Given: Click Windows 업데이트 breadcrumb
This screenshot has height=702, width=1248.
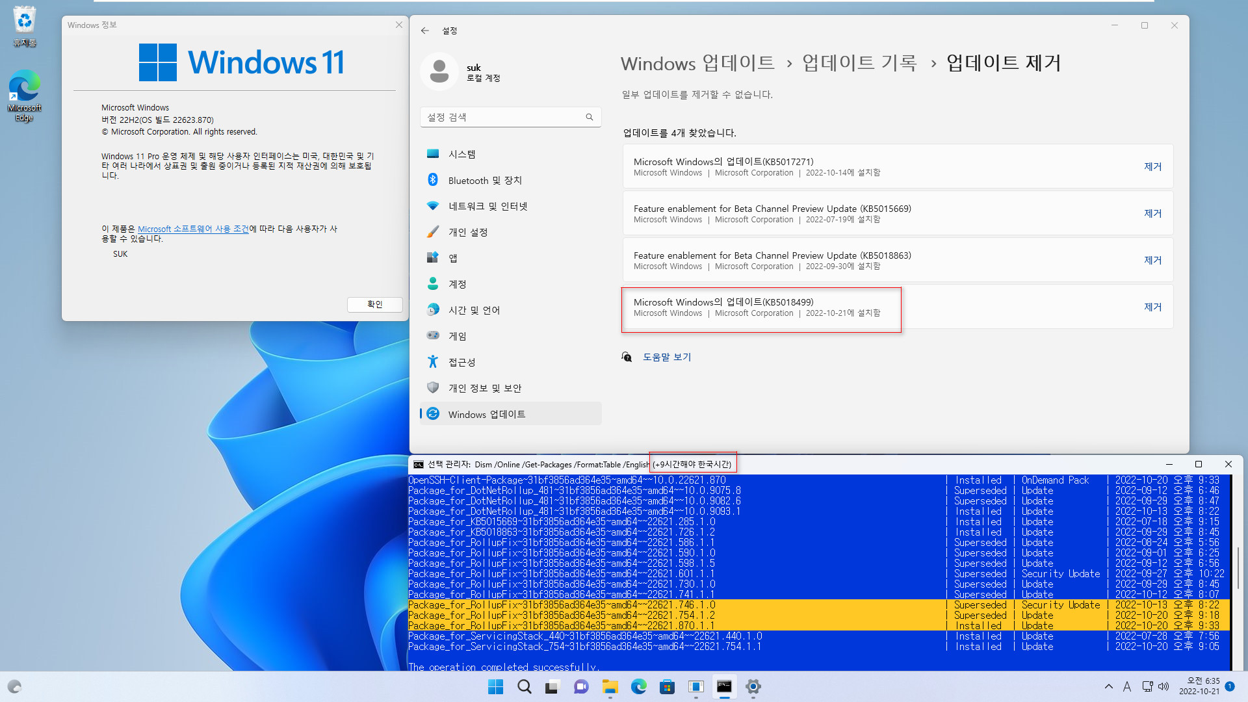Looking at the screenshot, I should point(697,63).
